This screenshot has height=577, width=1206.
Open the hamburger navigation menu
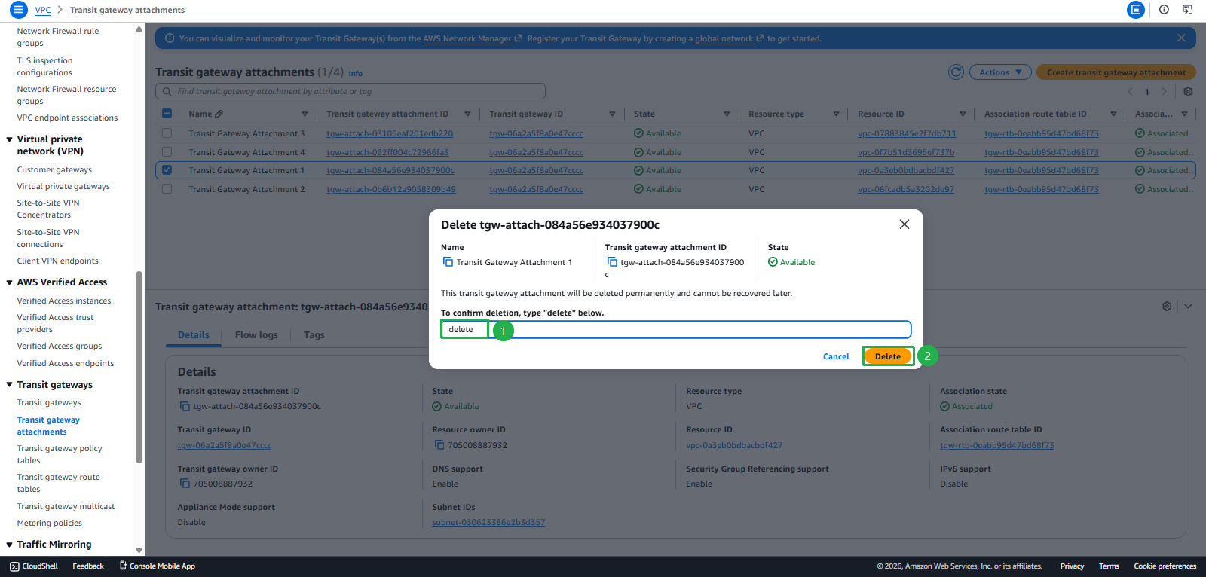tap(18, 10)
